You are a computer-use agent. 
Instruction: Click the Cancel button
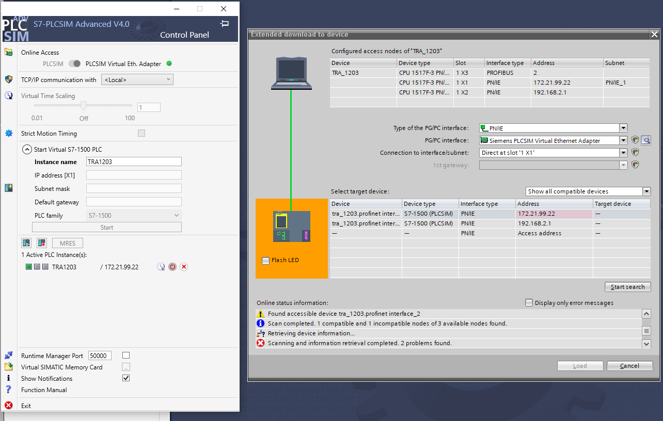tap(629, 366)
